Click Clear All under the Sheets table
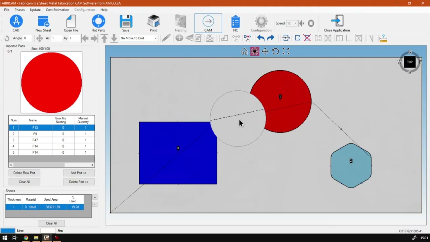 tap(51, 223)
